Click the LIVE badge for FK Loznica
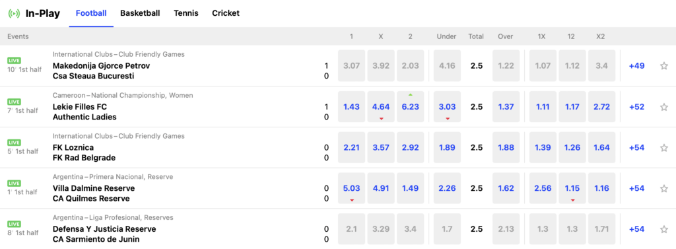676x249 pixels. click(15, 143)
